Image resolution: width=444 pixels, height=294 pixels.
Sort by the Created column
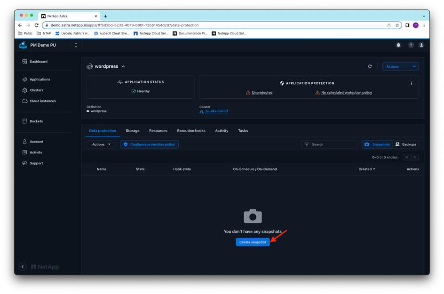coord(367,169)
